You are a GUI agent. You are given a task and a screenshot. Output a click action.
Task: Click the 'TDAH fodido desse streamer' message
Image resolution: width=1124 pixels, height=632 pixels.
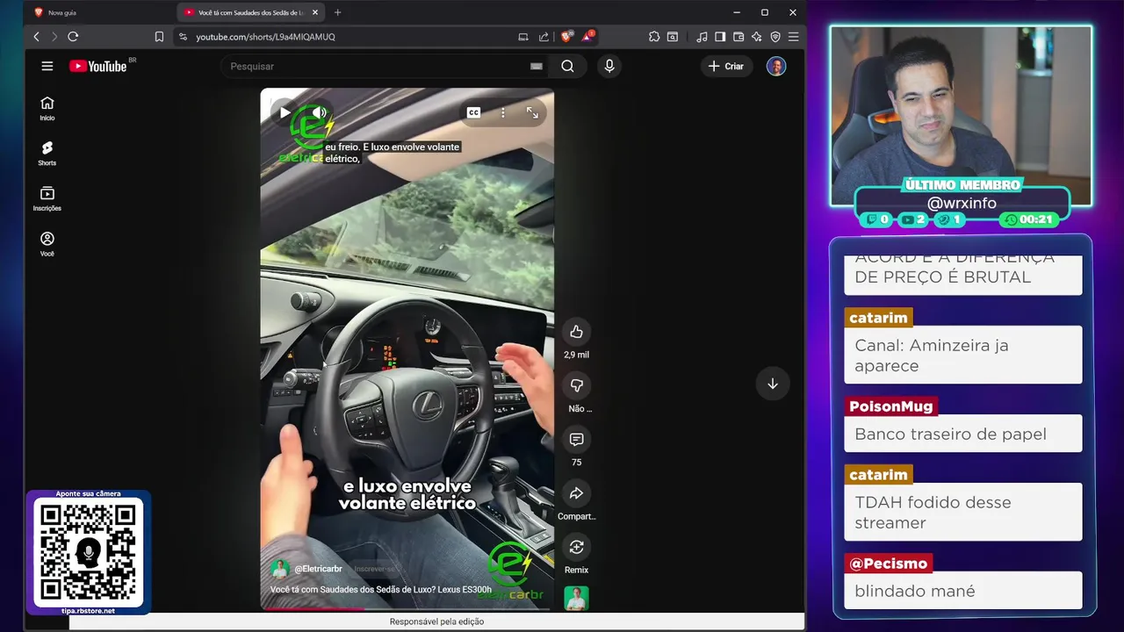[x=962, y=512]
